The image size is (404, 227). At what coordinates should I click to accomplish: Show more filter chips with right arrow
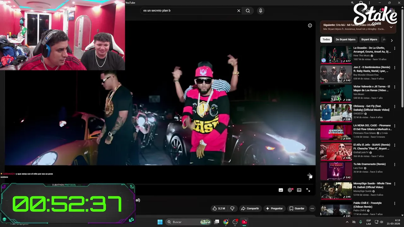coord(392,40)
